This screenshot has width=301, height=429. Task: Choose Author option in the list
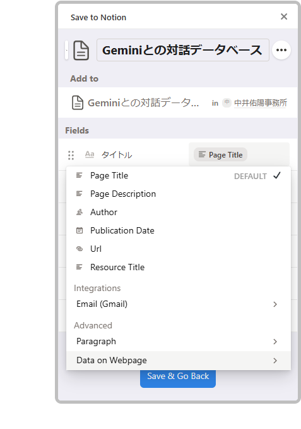tap(179, 213)
